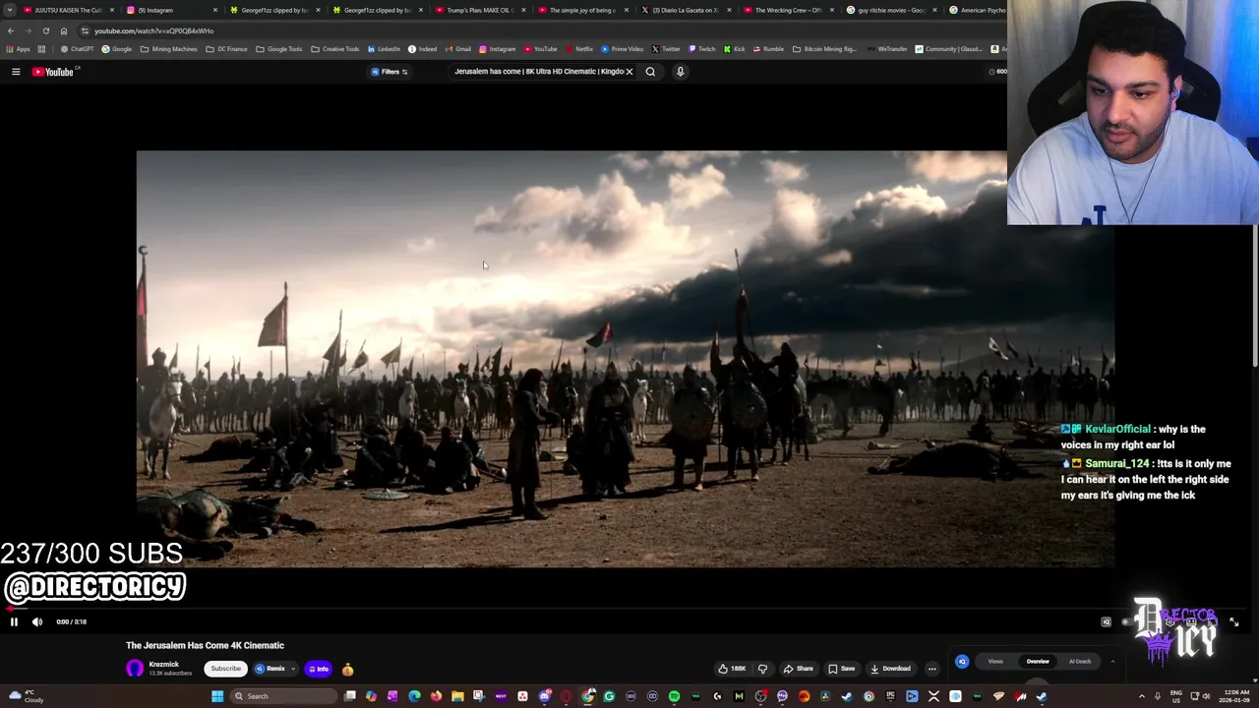Reload the page
This screenshot has width=1259, height=708.
coord(45,30)
